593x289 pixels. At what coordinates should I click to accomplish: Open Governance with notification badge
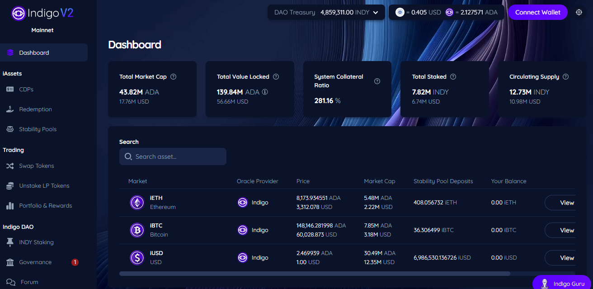tap(35, 262)
